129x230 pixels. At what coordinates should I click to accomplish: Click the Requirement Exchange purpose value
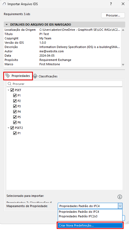55,60
